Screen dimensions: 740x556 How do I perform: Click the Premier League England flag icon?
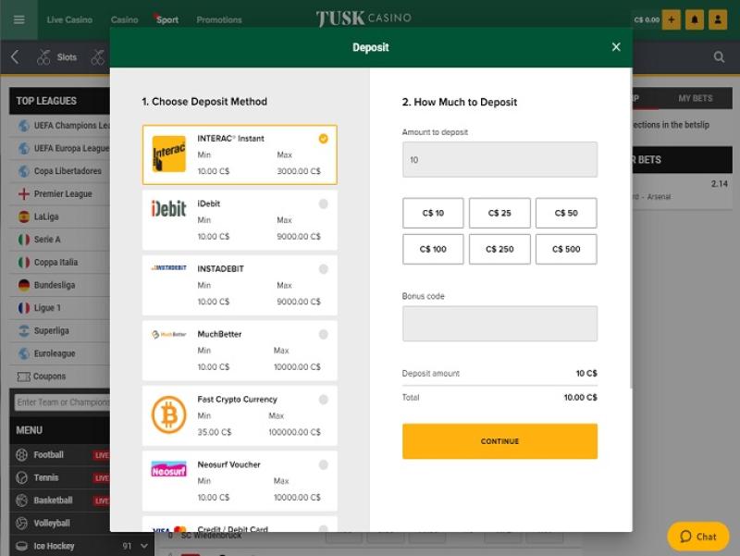(24, 193)
